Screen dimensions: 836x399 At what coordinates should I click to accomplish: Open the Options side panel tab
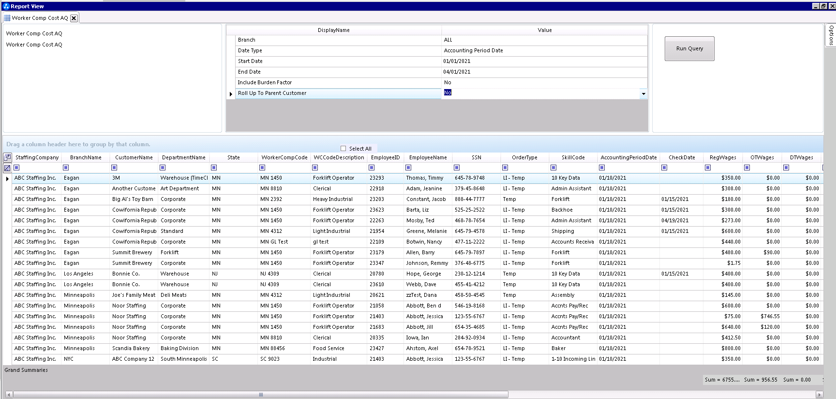[x=831, y=35]
